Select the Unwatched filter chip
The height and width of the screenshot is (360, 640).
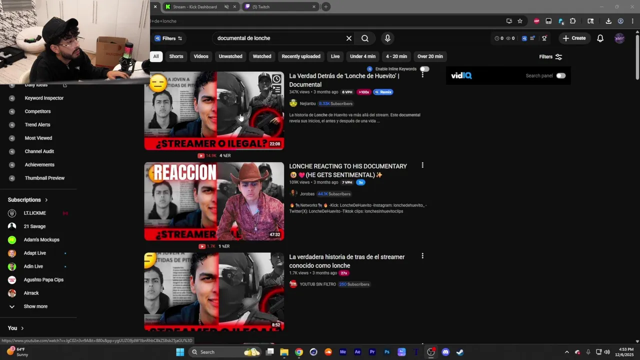[x=230, y=56]
